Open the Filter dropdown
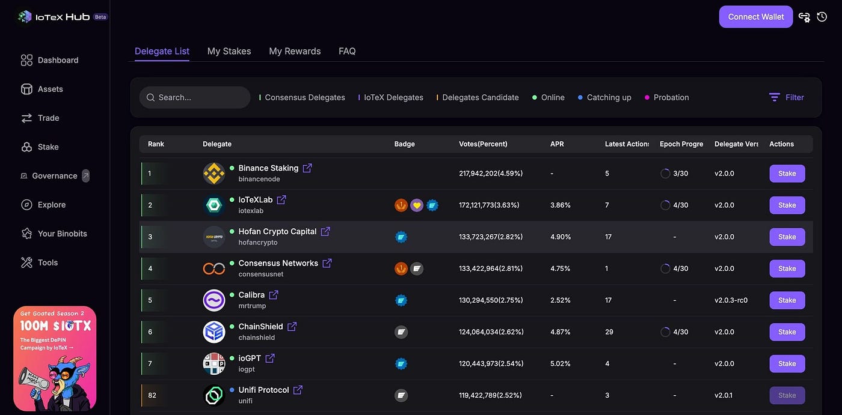 (787, 97)
